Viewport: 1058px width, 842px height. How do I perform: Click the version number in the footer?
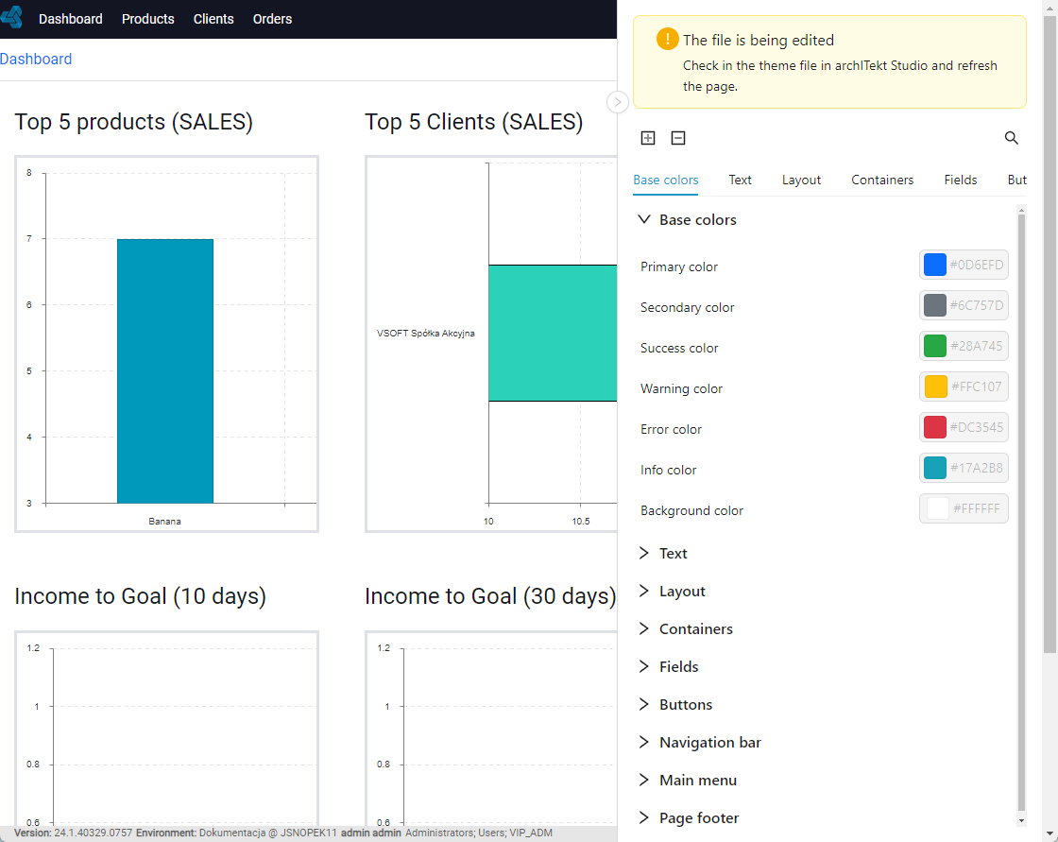(94, 833)
